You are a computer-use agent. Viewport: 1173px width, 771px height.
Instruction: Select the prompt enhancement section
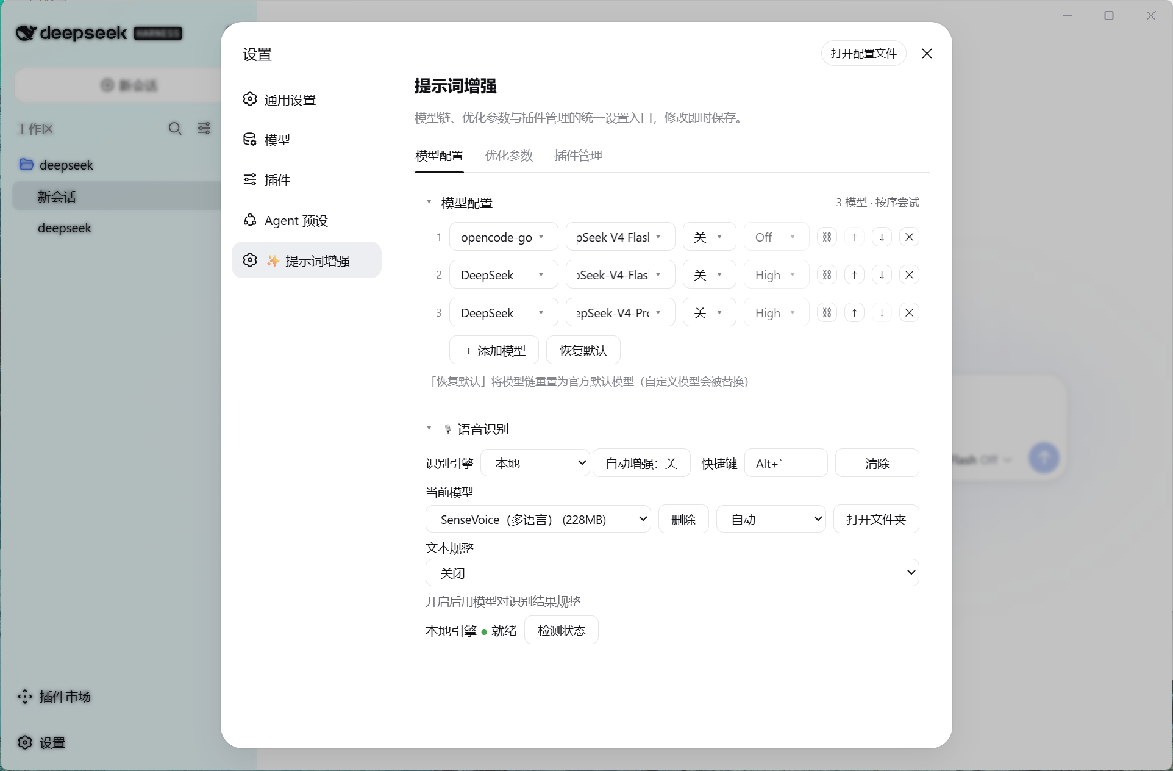coord(306,260)
